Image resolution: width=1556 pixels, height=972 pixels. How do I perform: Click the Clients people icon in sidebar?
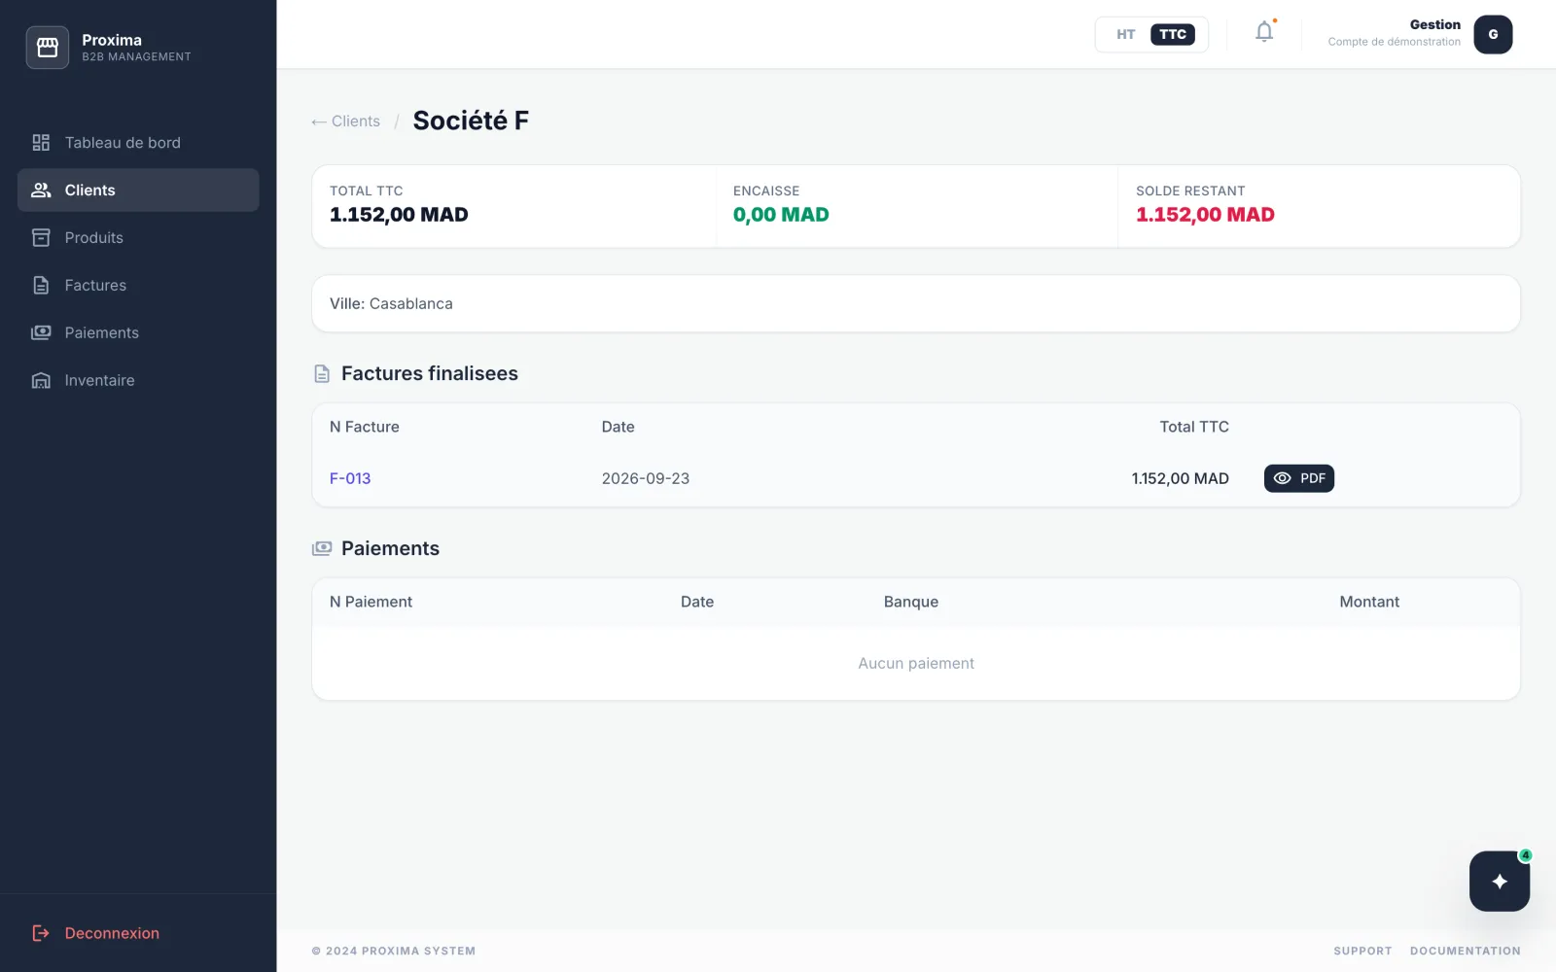click(41, 191)
